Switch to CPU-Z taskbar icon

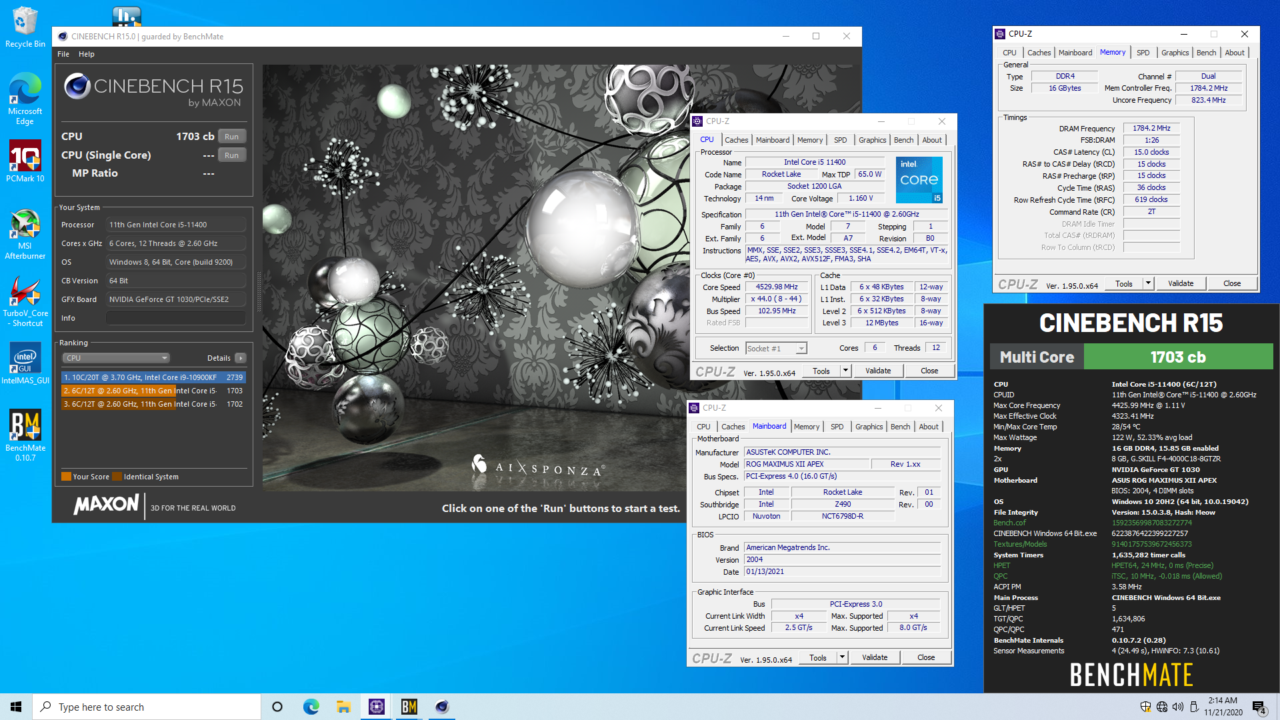(377, 707)
